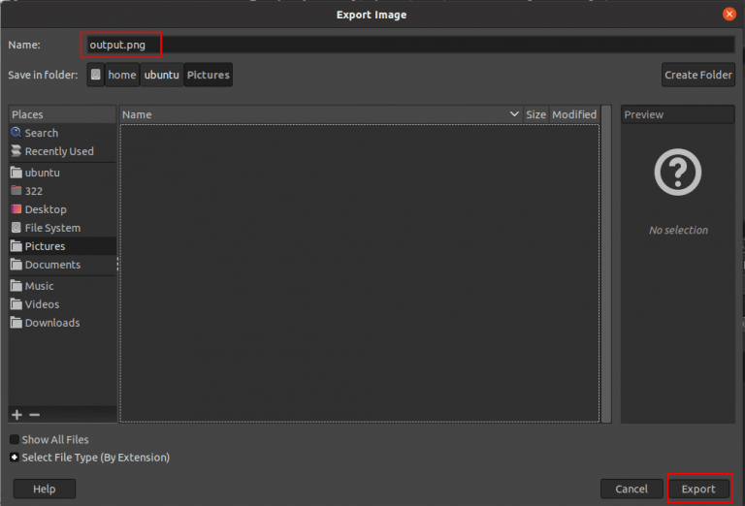This screenshot has width=745, height=506.
Task: Open the Videos label in Places
Action: 43,304
